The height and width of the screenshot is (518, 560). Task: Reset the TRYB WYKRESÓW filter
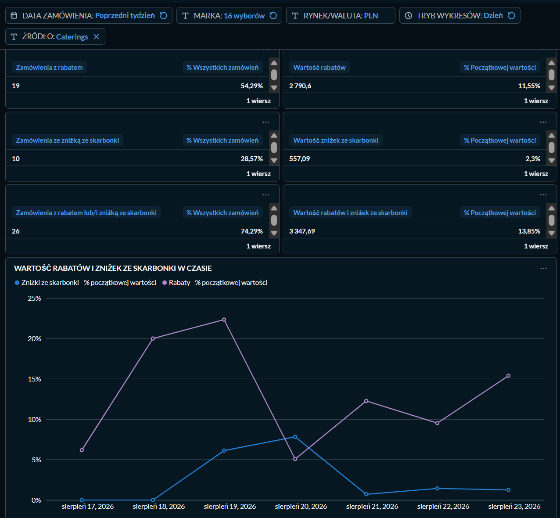(511, 16)
